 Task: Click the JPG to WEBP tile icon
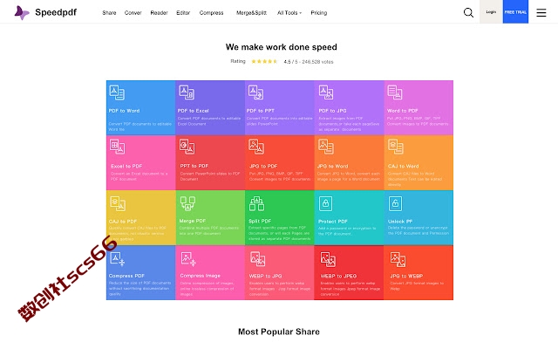[398, 260]
